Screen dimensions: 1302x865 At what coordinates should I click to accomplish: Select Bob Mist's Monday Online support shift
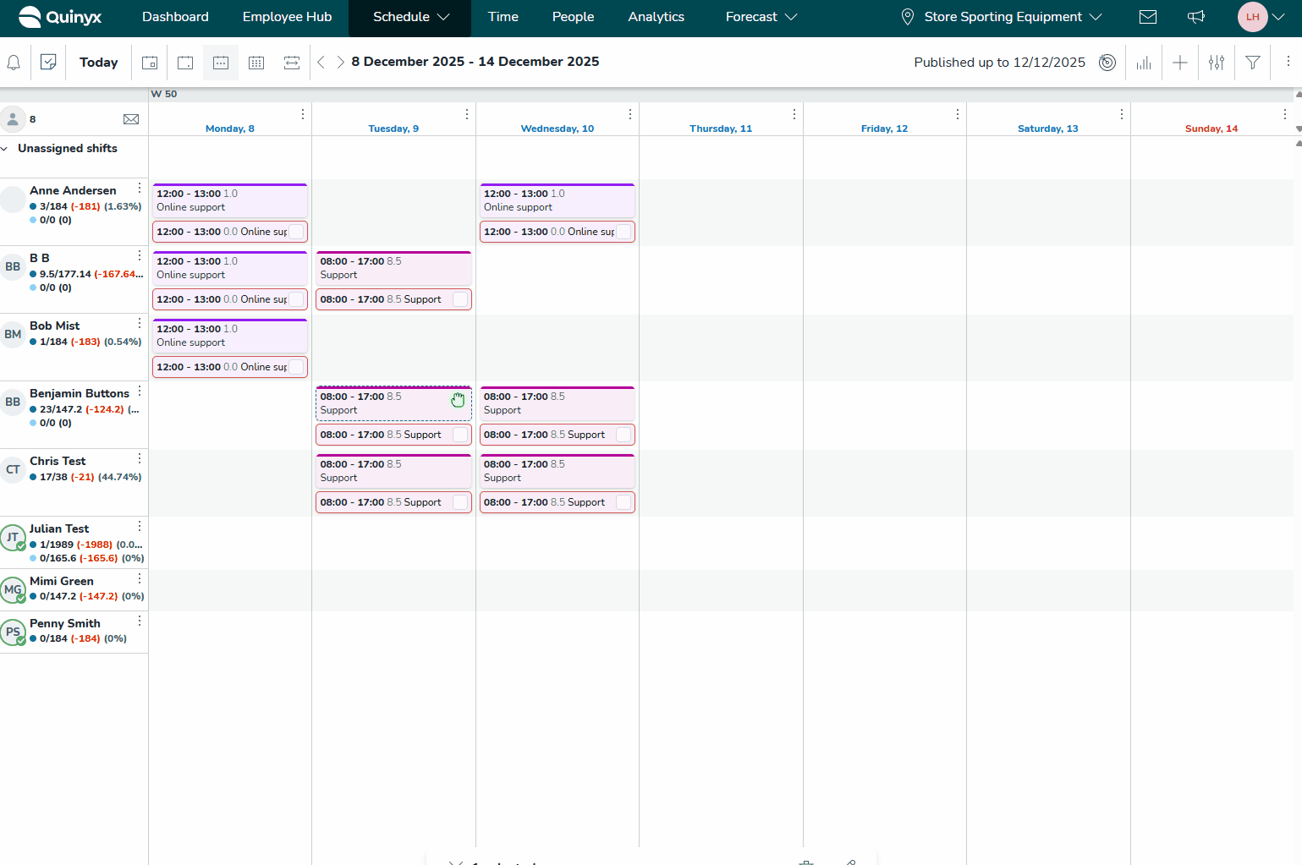tap(230, 336)
